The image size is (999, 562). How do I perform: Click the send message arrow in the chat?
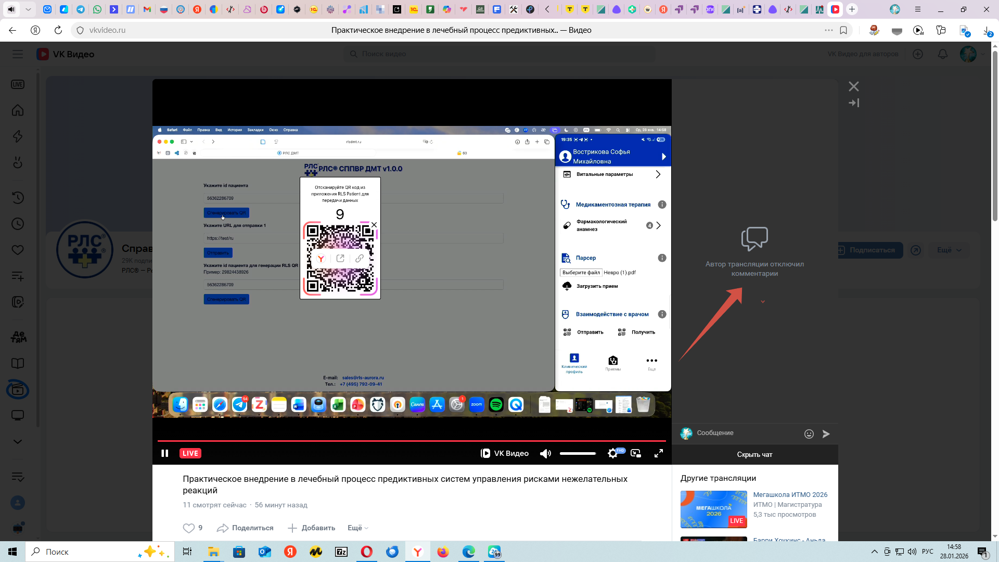pos(826,434)
